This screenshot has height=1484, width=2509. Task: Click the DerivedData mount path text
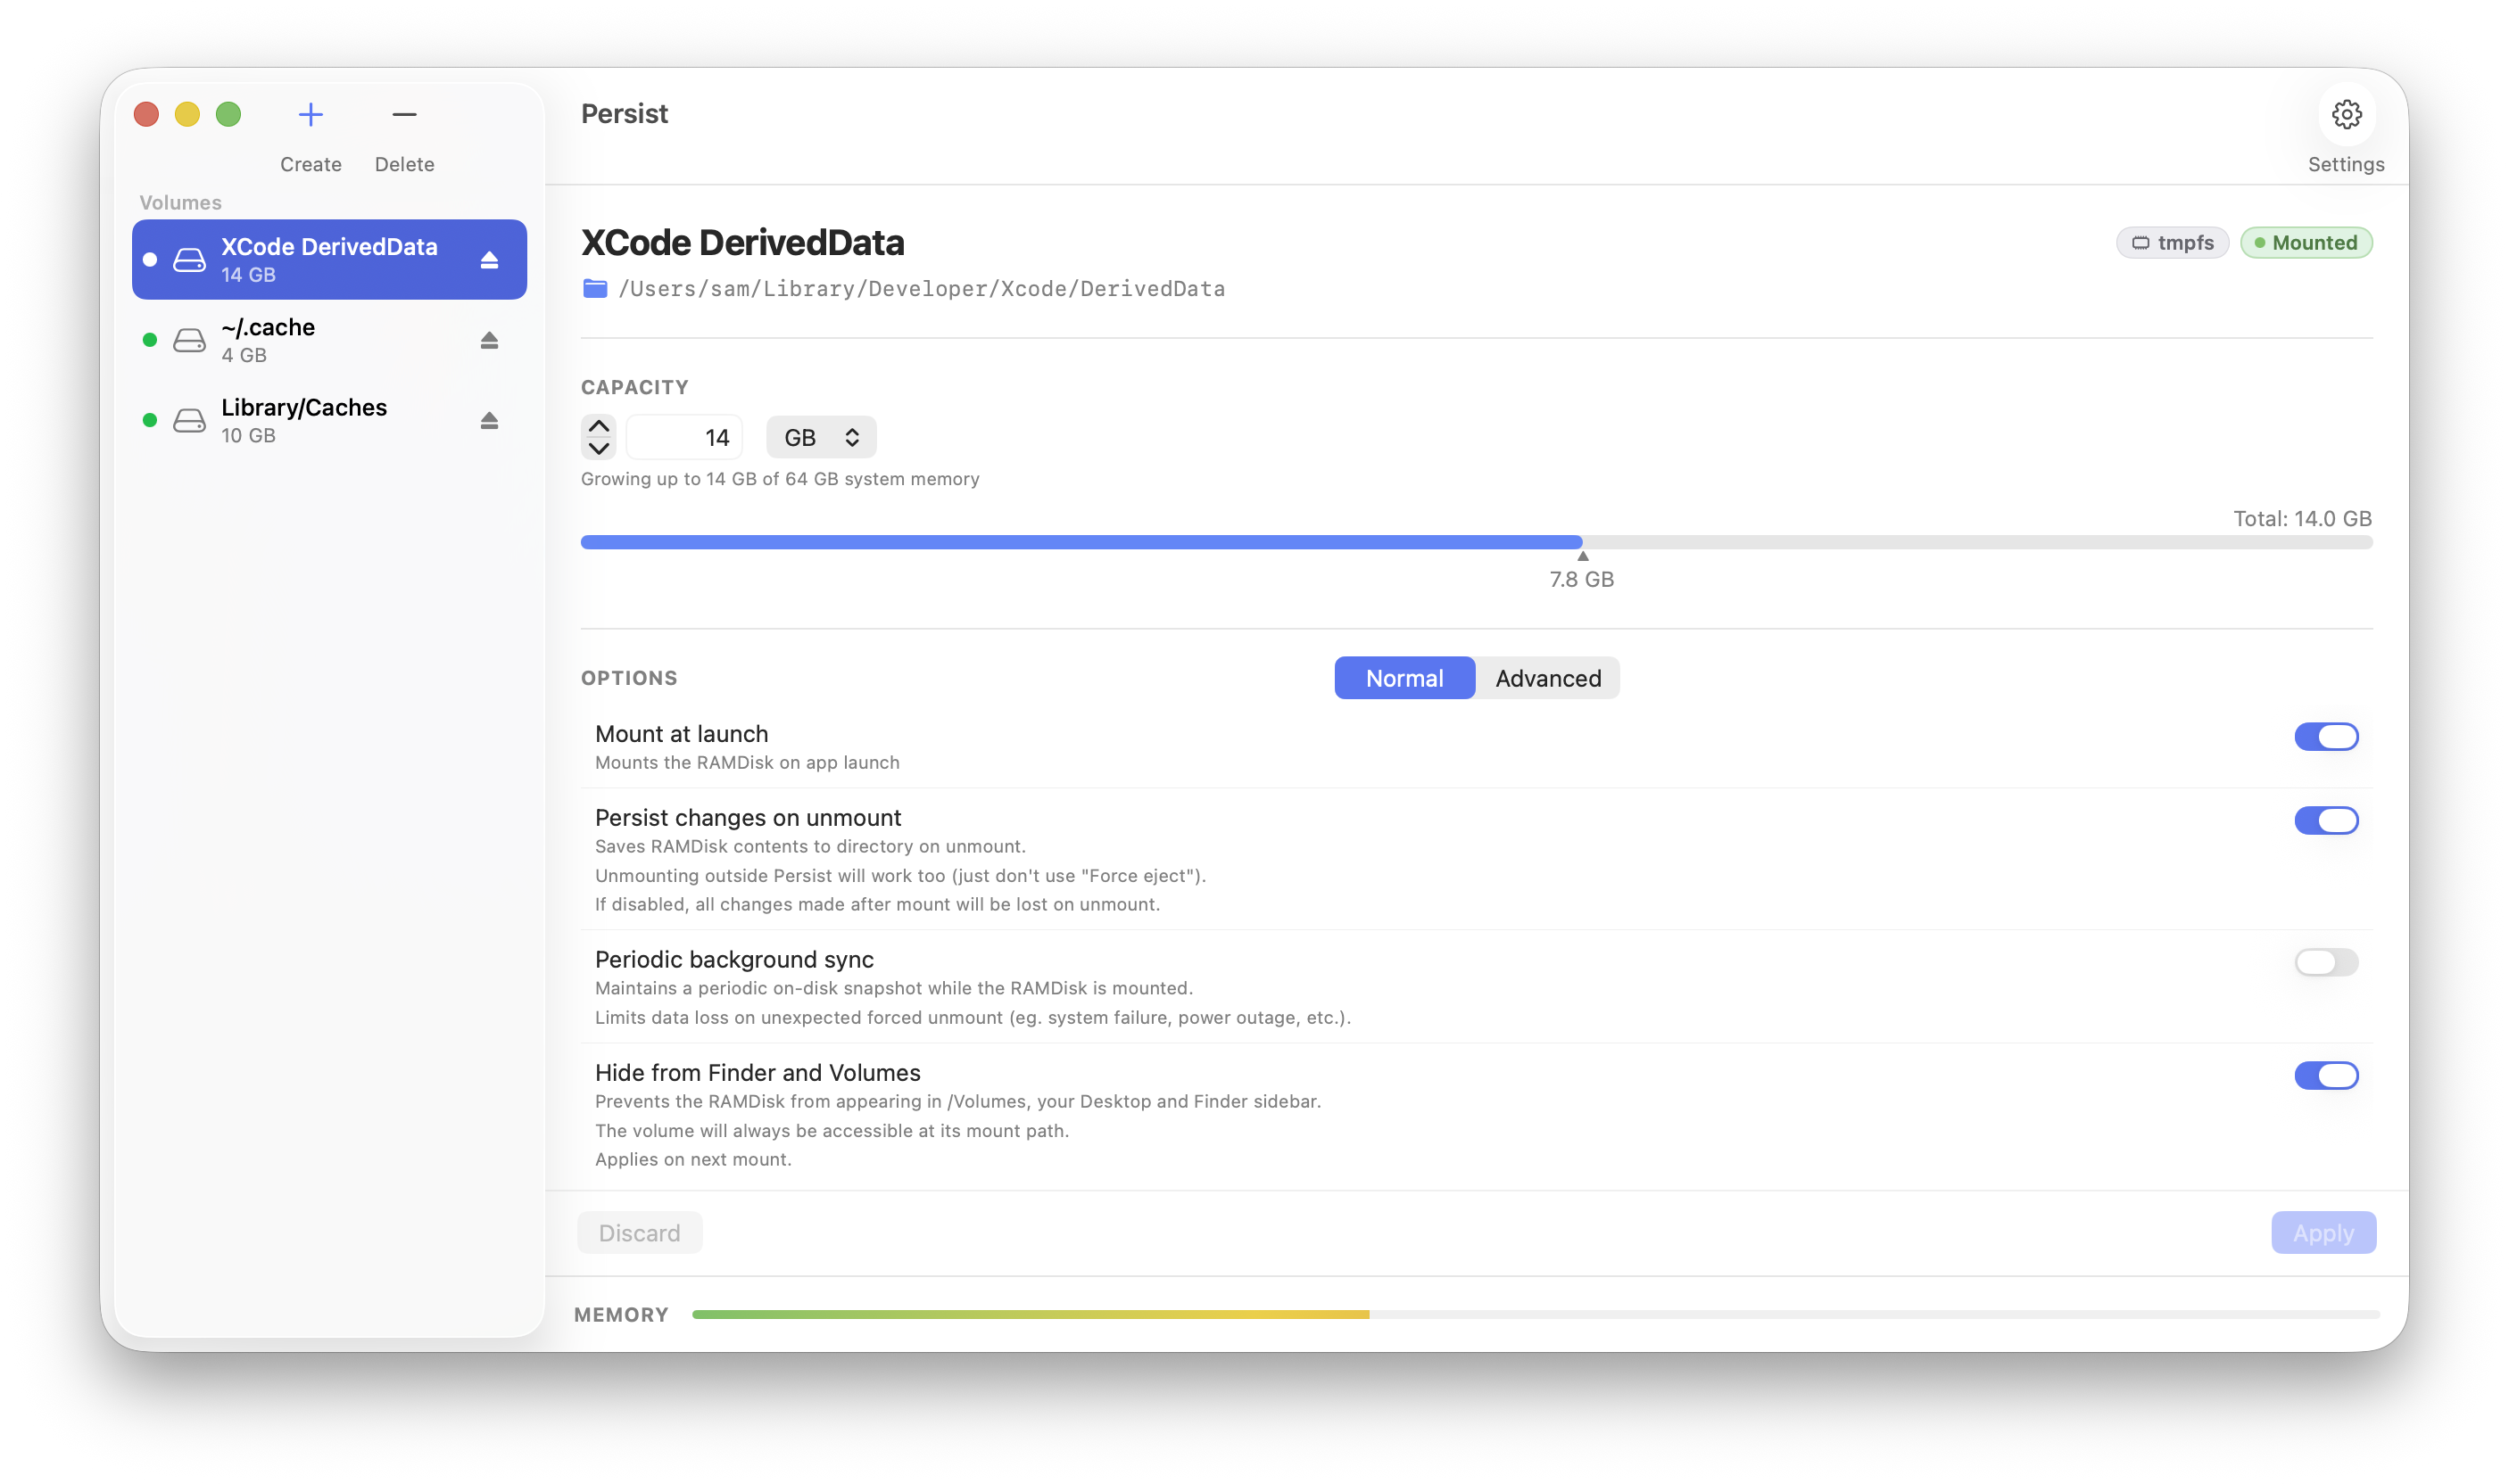[x=922, y=289]
